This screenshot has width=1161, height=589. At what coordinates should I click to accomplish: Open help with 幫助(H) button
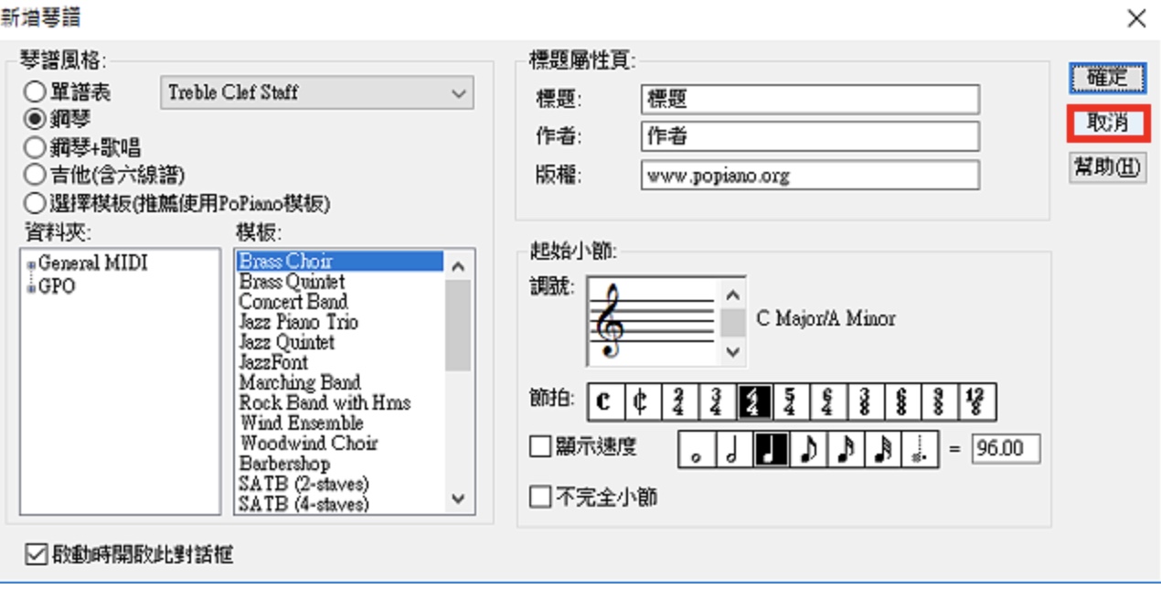coord(1107,167)
